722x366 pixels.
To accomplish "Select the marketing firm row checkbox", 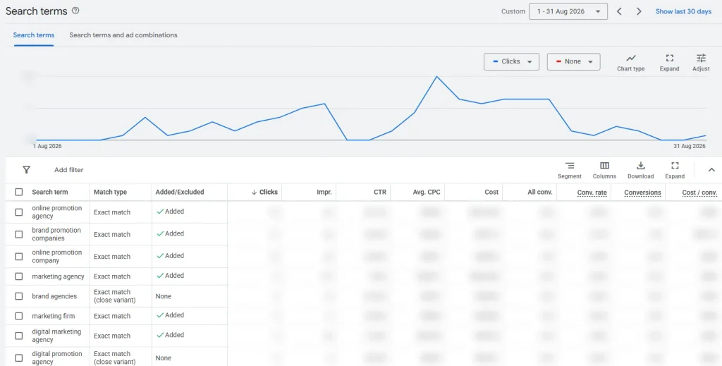I will [x=19, y=316].
